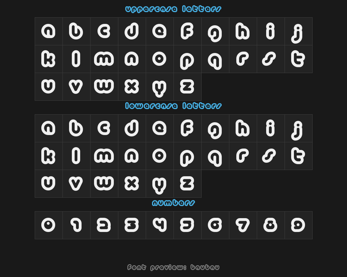This screenshot has width=347, height=277.
Task: Click the uppercase letters heading
Action: [173, 9]
